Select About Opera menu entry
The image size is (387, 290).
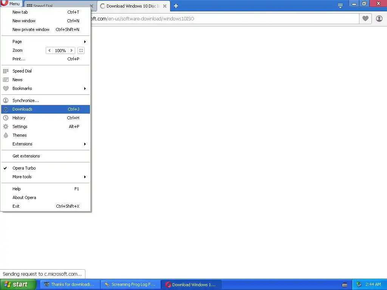point(45,197)
